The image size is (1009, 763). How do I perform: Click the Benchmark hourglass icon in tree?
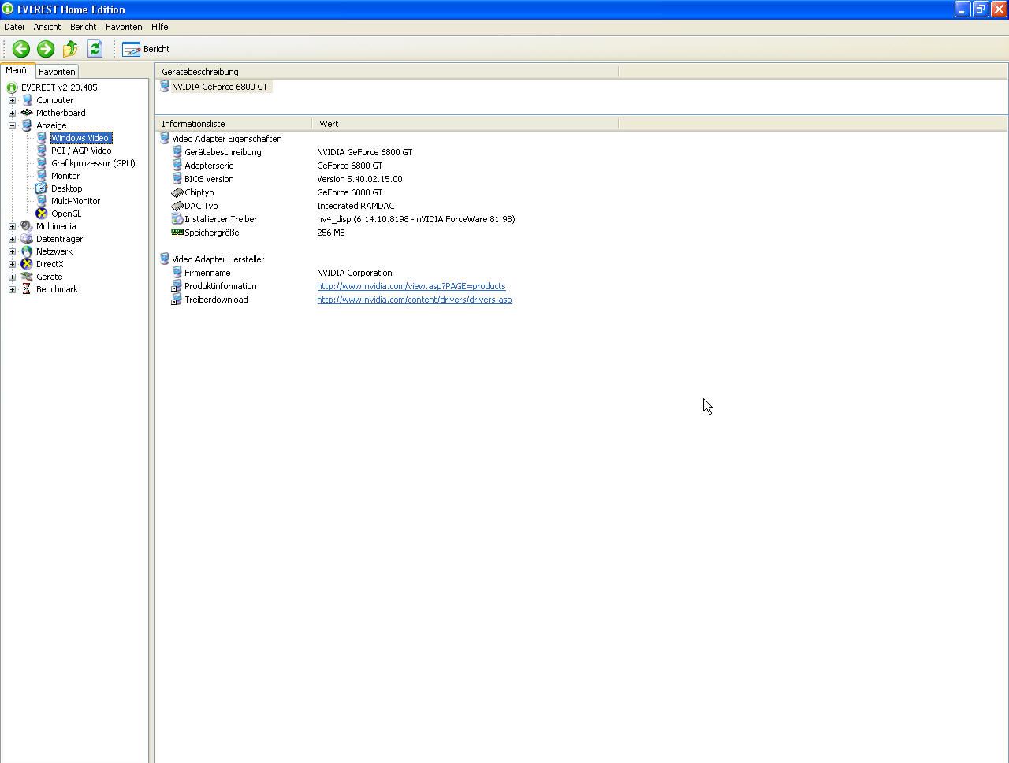(x=27, y=289)
